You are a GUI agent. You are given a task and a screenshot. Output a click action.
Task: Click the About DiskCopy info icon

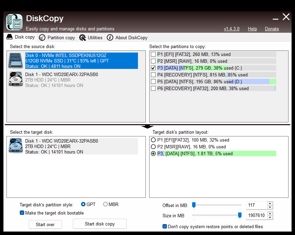110,38
